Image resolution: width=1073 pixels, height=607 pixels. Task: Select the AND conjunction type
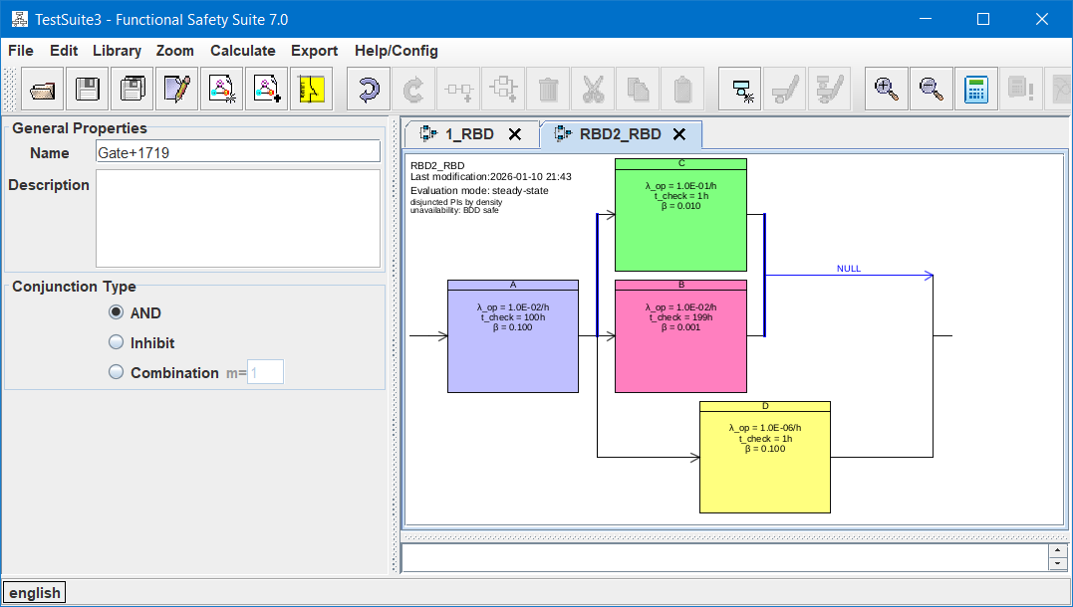[117, 312]
